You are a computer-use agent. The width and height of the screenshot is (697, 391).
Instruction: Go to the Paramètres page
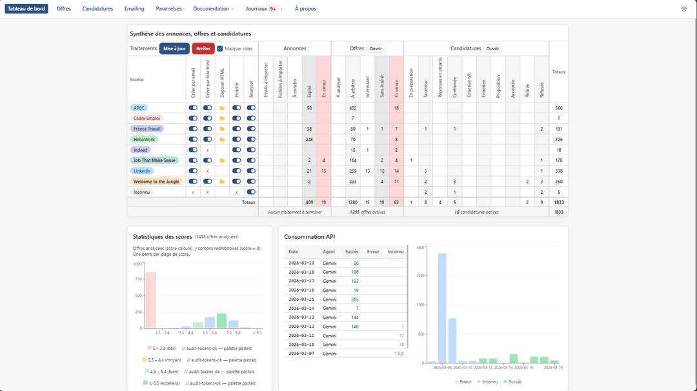pos(168,9)
